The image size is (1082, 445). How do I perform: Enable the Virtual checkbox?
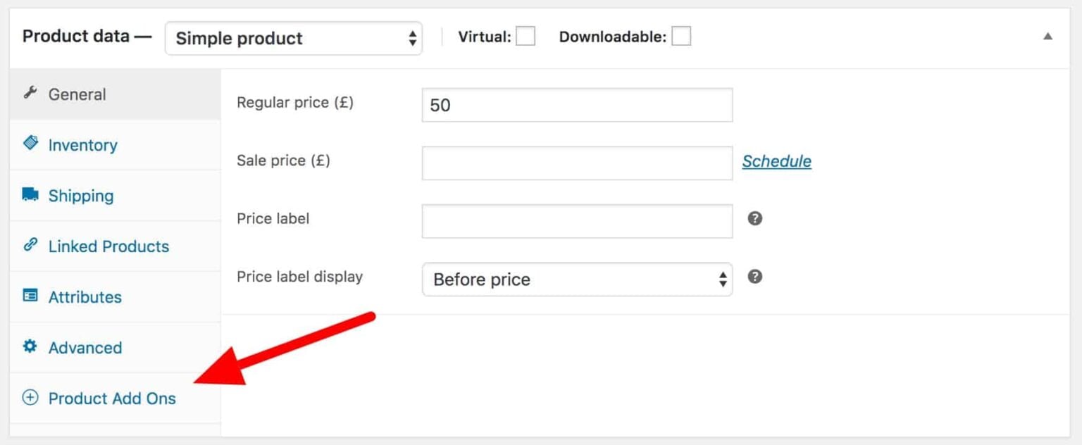click(525, 35)
